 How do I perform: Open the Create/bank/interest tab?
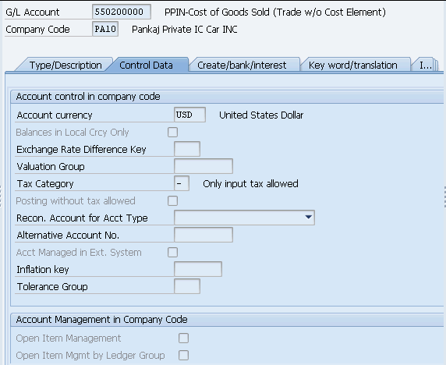point(242,66)
